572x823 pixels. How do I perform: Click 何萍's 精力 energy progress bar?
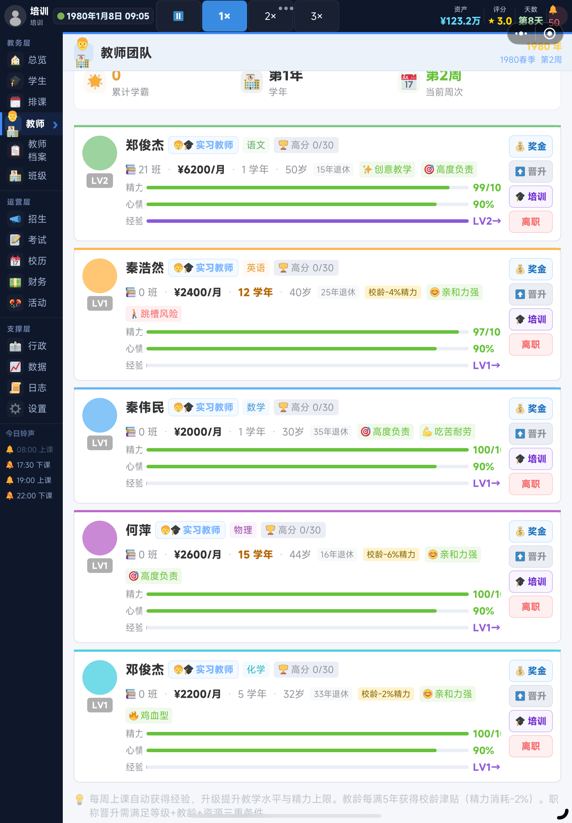click(x=308, y=594)
